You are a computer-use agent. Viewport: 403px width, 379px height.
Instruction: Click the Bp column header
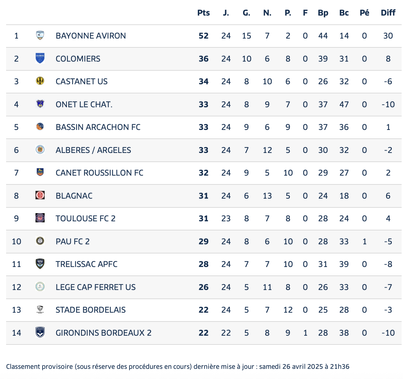323,13
